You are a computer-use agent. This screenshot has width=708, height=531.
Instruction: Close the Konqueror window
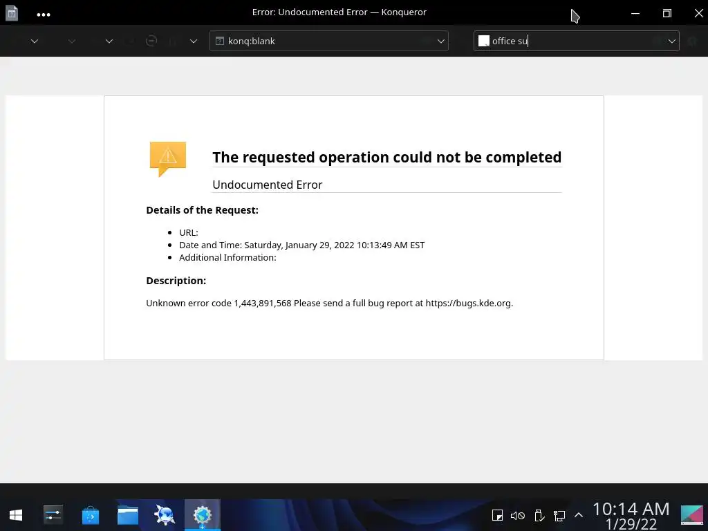[698, 14]
